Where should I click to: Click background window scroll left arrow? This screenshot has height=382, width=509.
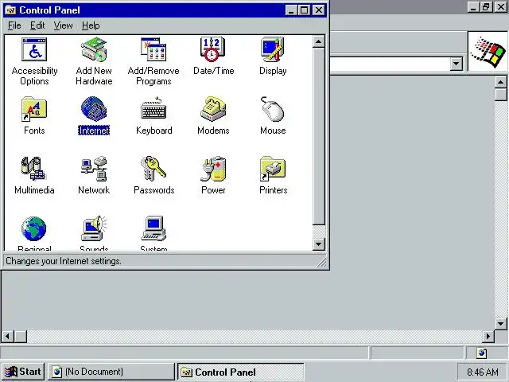click(x=7, y=336)
